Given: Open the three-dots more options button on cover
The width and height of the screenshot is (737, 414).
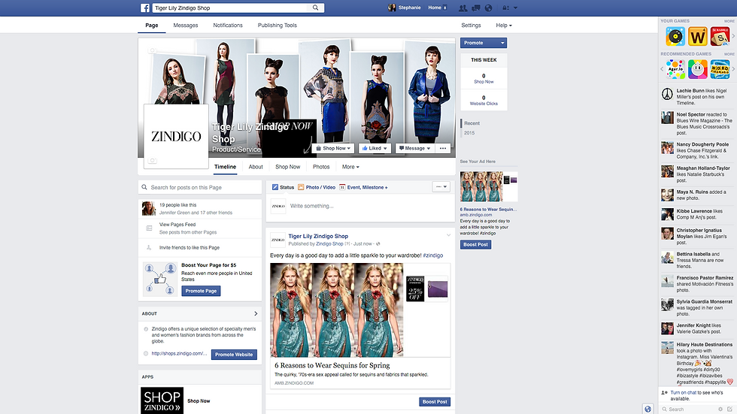Looking at the screenshot, I should click(443, 148).
